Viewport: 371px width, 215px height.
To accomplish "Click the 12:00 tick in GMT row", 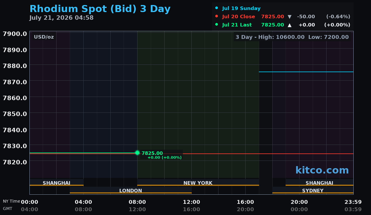I will 137,209.
